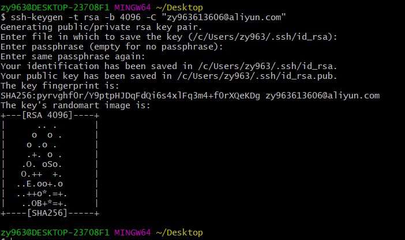
Task: Click "The key's randomart image is:" line
Action: click(75, 105)
